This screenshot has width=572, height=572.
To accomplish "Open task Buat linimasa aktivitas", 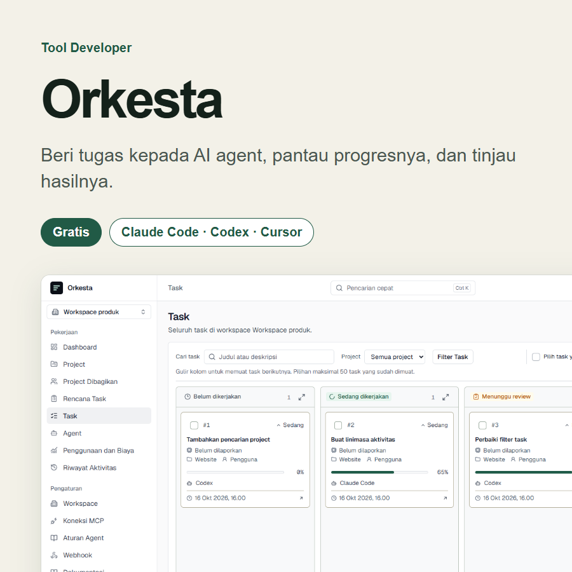I will click(363, 440).
